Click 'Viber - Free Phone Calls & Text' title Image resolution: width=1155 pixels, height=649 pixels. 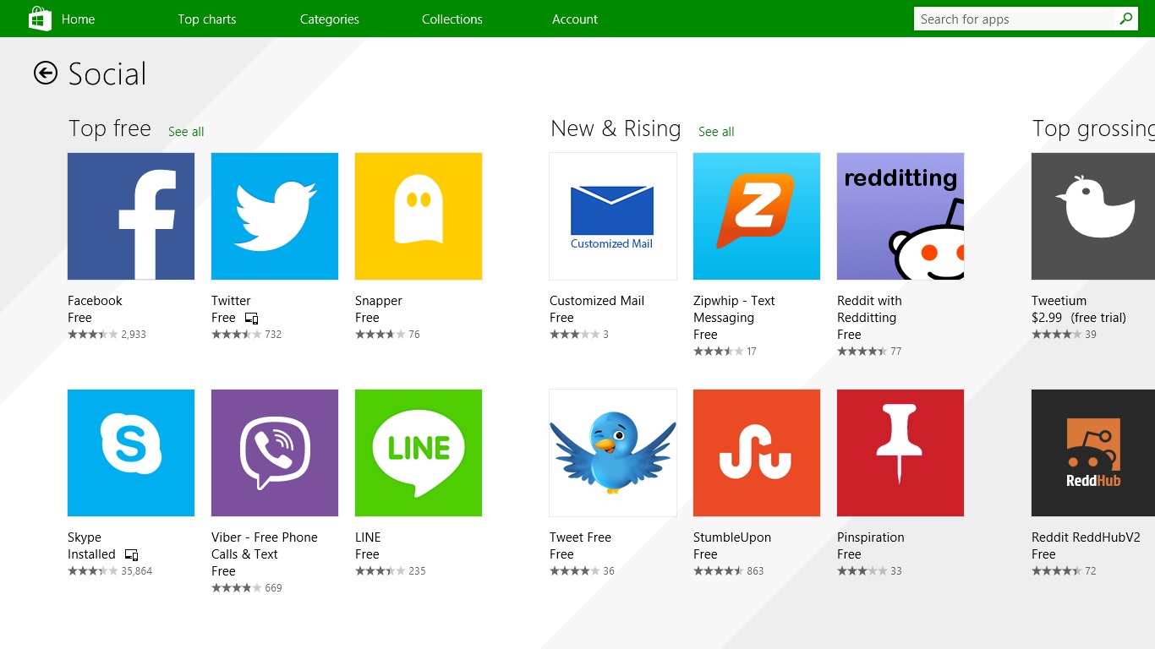[265, 546]
